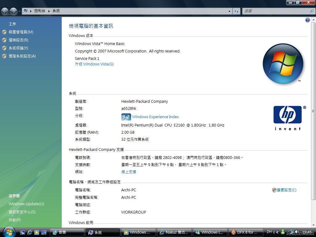Click scrollbar up arrow
Screen dimensions: 316x237
click(313, 20)
